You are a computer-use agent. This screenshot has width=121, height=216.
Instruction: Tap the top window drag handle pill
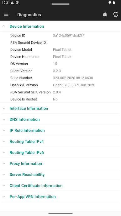point(60,4)
